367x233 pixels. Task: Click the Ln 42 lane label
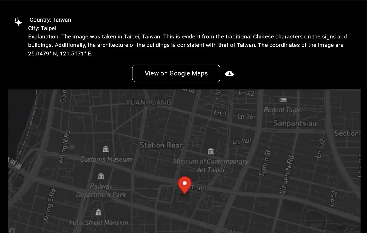coord(246,93)
